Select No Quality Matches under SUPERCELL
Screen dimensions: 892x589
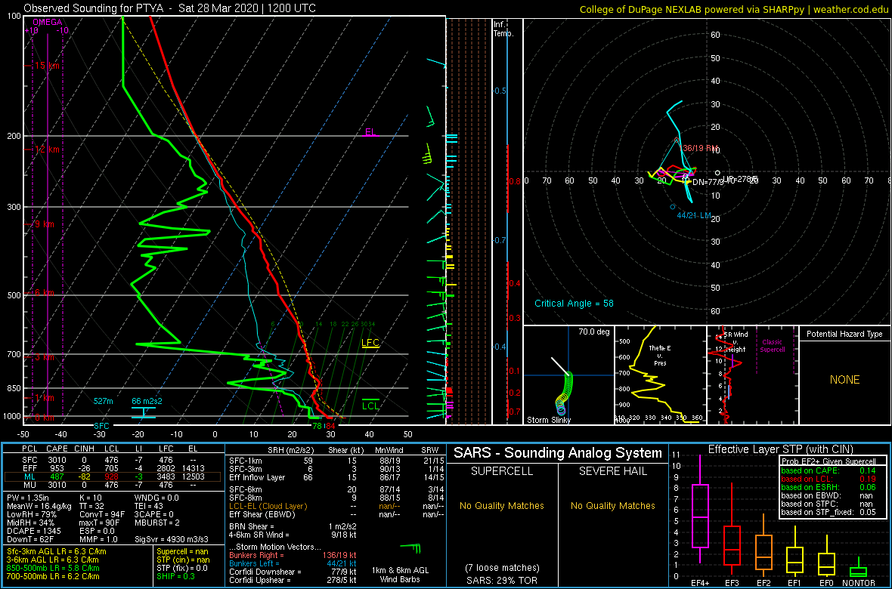(502, 505)
